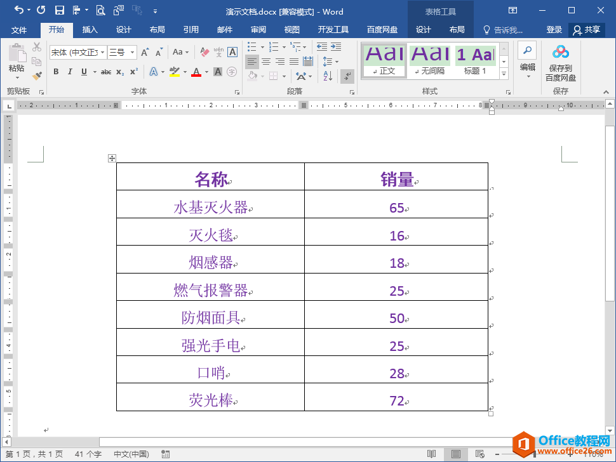Switch to the 引用 References tab
The width and height of the screenshot is (616, 462).
[191, 30]
